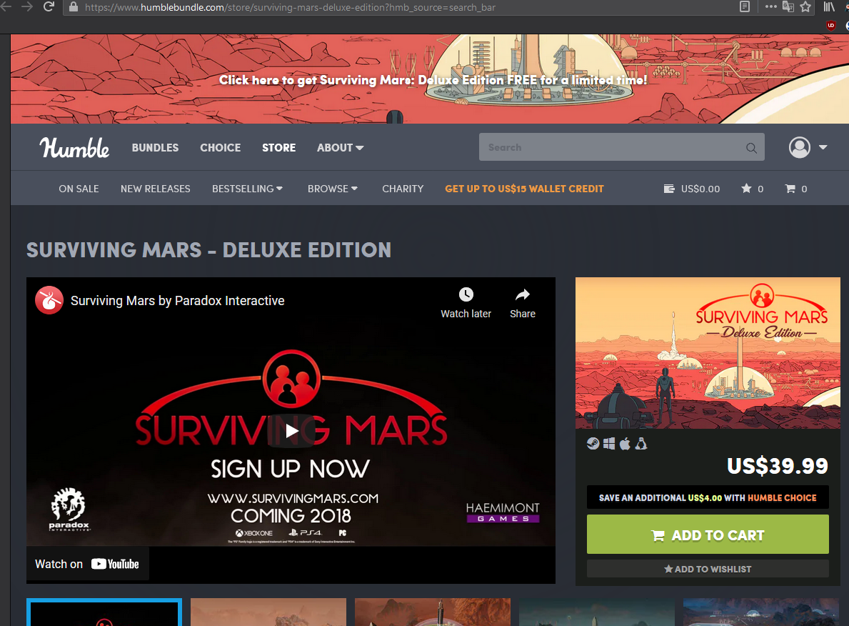The image size is (849, 626).
Task: Select the third screenshot thumbnail
Action: (433, 612)
